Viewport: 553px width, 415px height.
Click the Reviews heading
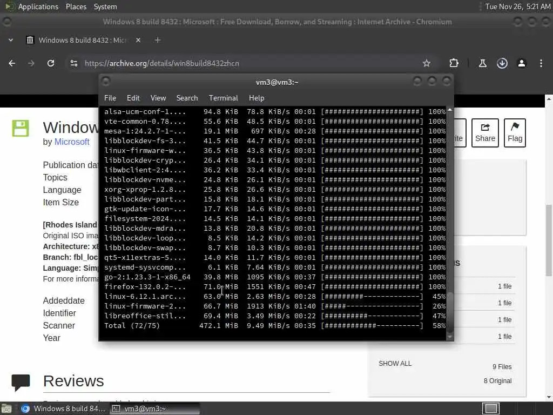pyautogui.click(x=73, y=381)
